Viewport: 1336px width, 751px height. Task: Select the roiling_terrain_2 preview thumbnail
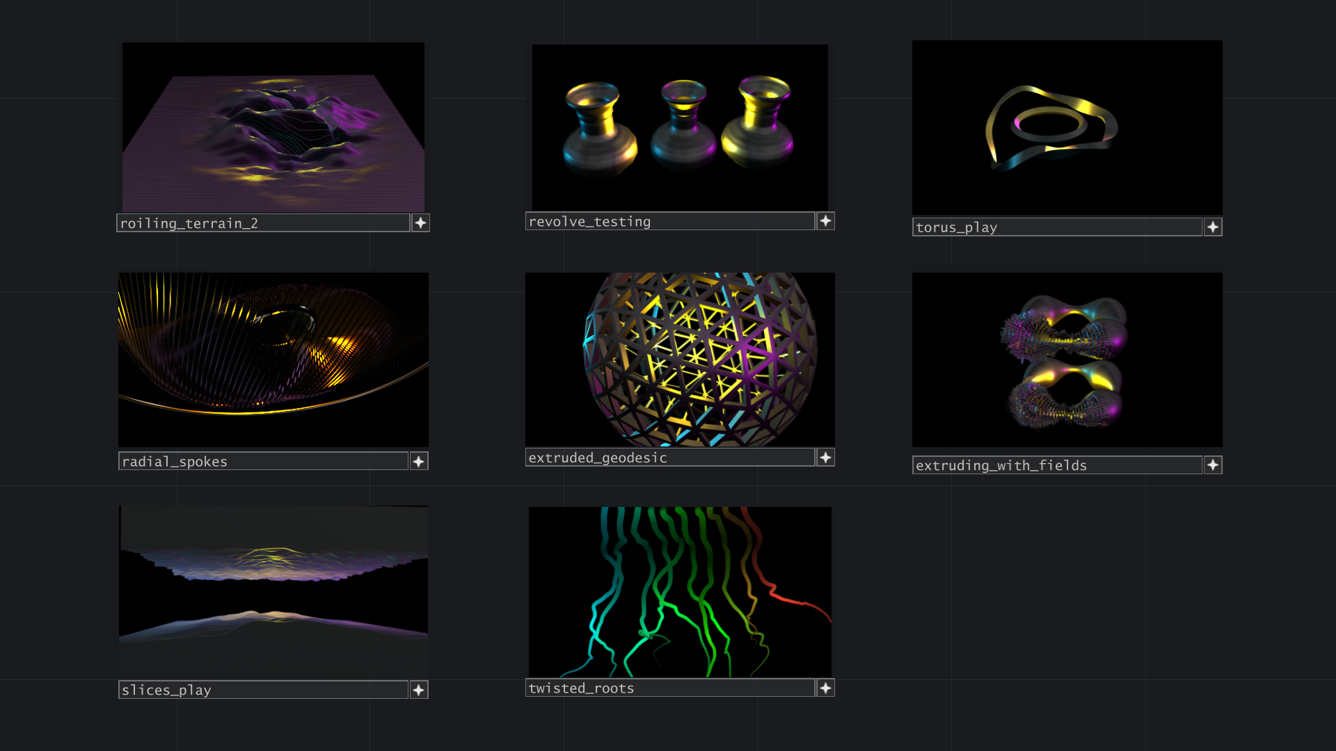pyautogui.click(x=273, y=127)
